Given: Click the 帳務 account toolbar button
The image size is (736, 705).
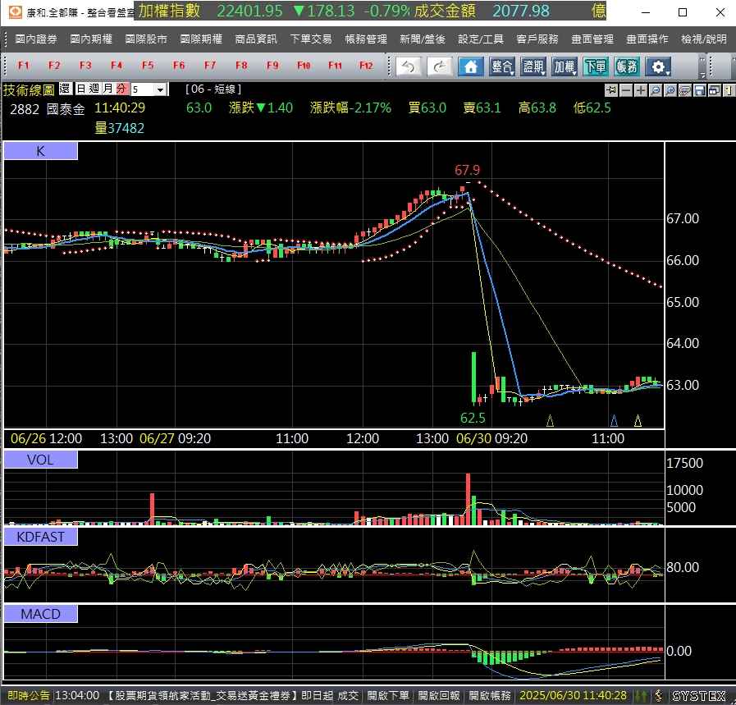Looking at the screenshot, I should point(627,66).
